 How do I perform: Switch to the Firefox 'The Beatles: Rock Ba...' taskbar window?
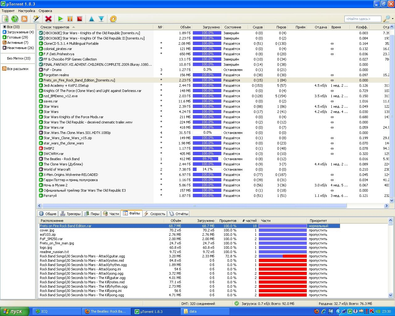pyautogui.click(x=107, y=311)
